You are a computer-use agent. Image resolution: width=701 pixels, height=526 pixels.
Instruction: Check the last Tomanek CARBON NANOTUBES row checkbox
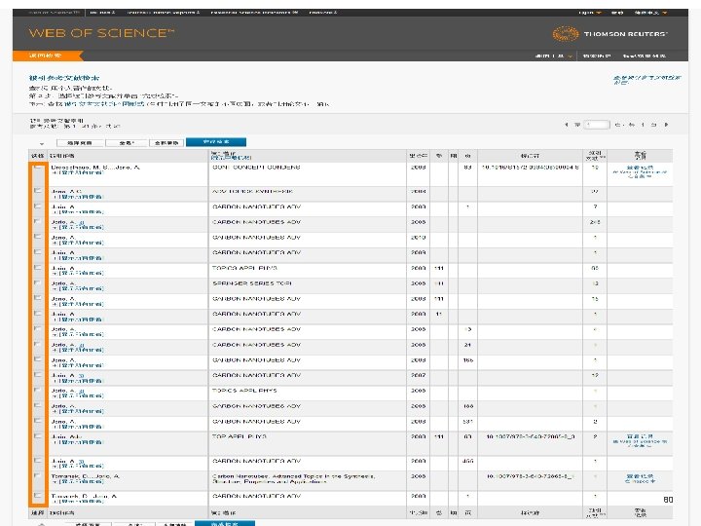38,496
